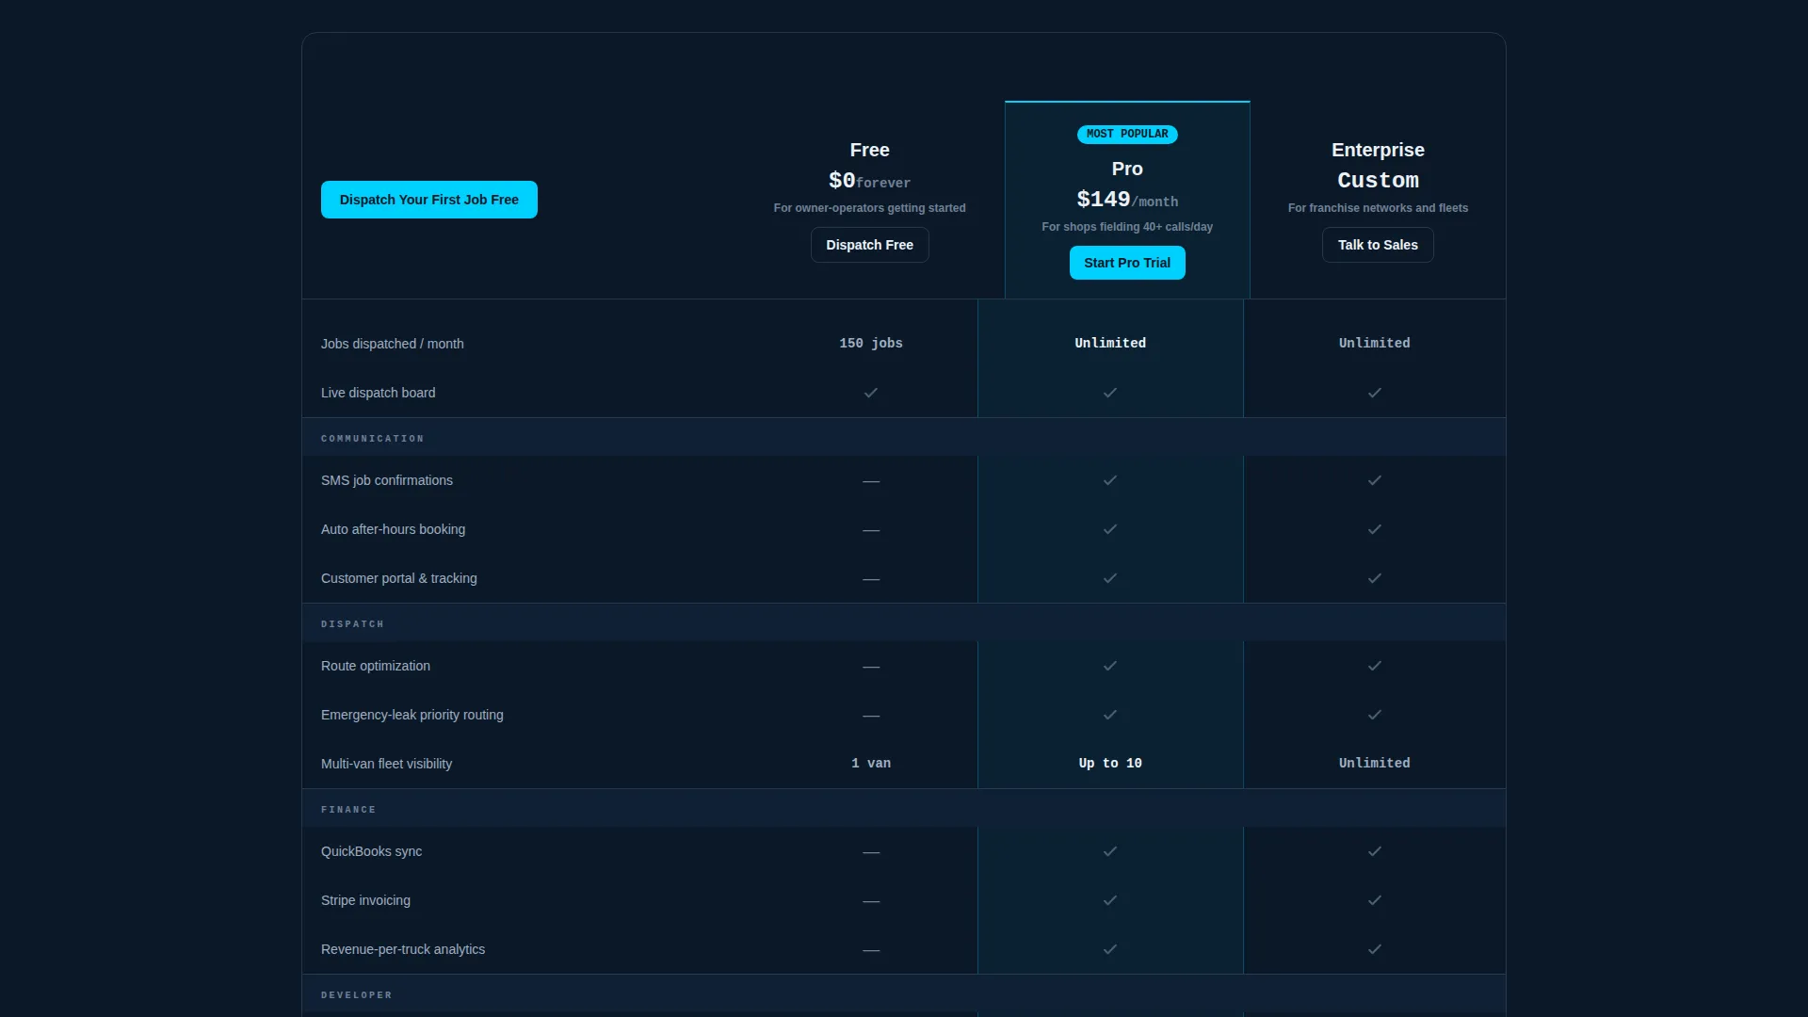Click the Enterprise checkmark for Auto after-hours booking
The height and width of the screenshot is (1017, 1808).
tap(1375, 529)
